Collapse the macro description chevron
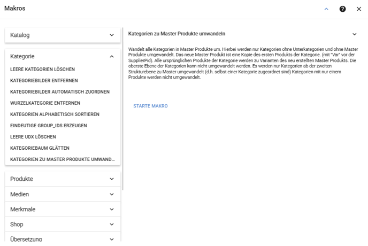The height and width of the screenshot is (246, 368). pos(355,34)
